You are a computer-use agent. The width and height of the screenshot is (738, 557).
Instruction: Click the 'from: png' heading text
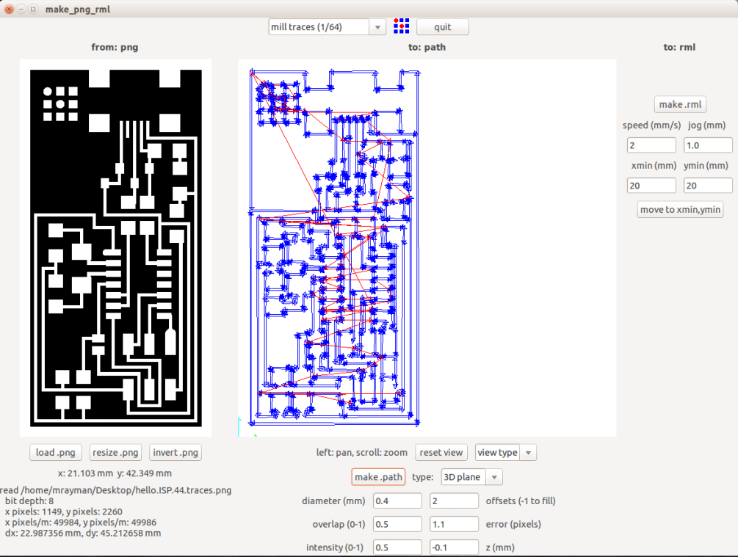(x=115, y=47)
